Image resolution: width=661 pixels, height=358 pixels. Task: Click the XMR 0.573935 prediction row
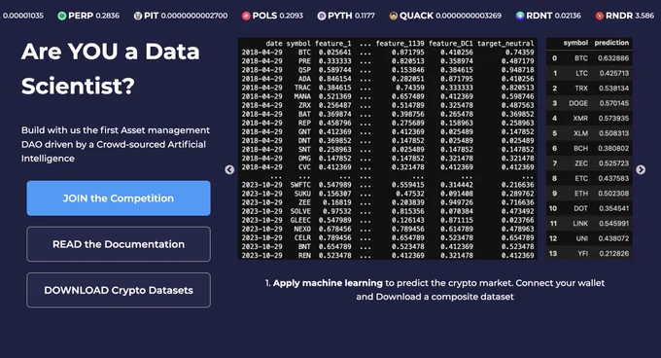click(x=589, y=119)
